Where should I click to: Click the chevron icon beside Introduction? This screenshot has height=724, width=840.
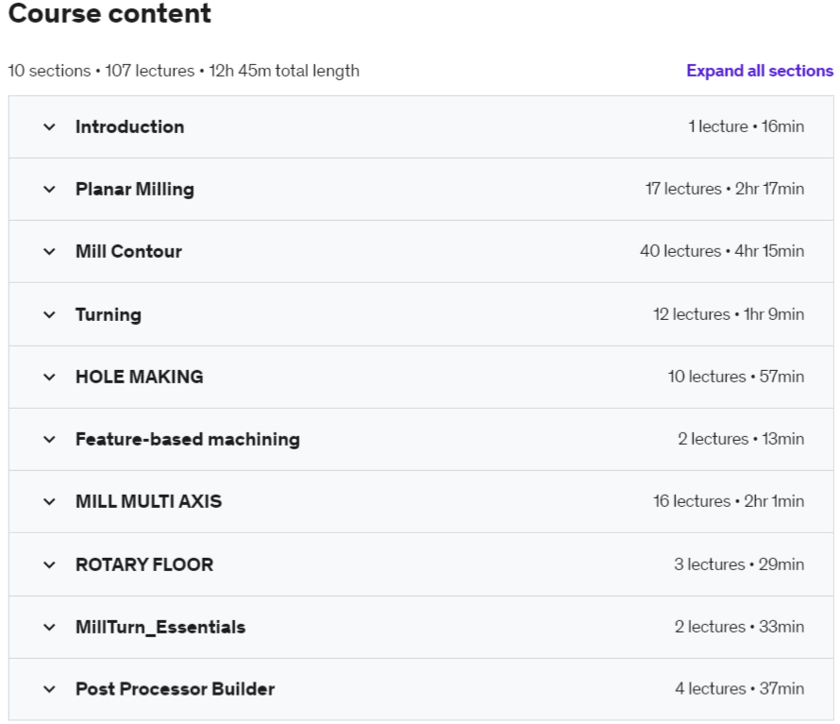49,127
